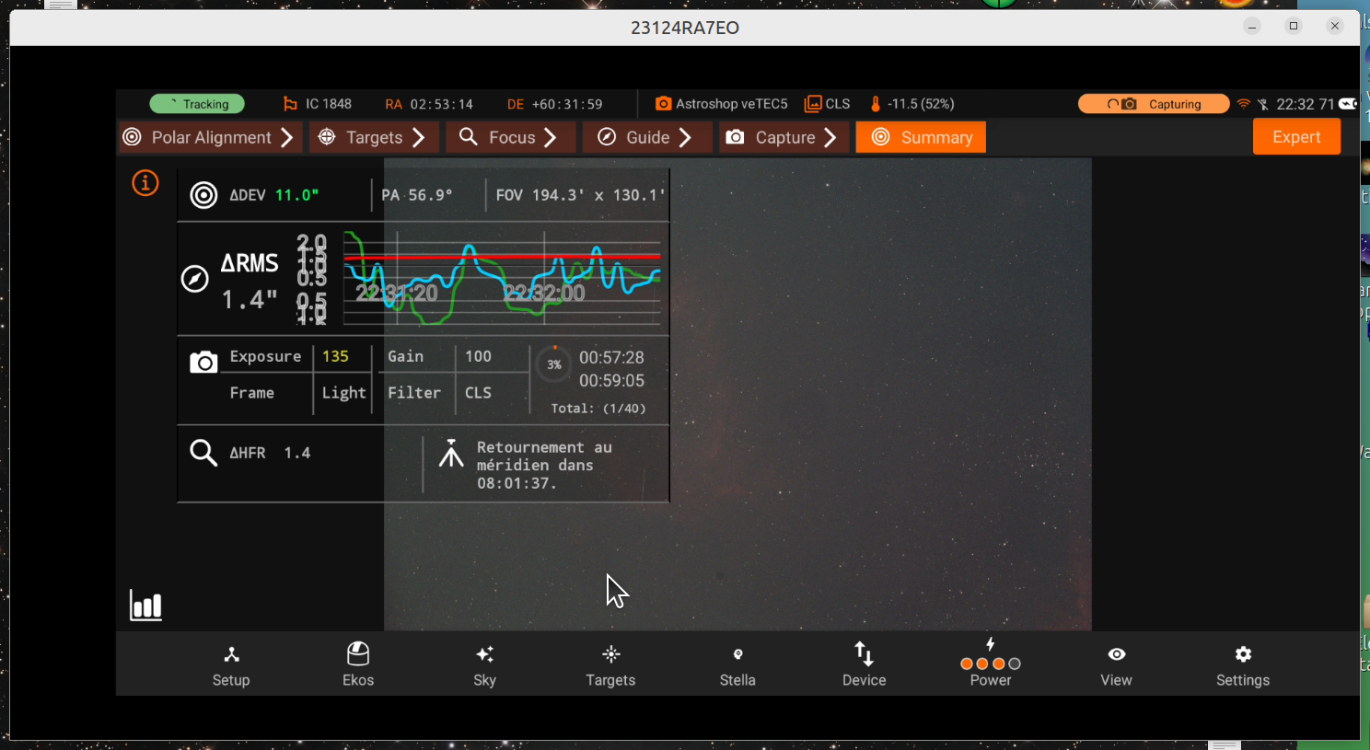Click the ΔHFR value 1.4
The width and height of the screenshot is (1370, 750).
pos(297,453)
